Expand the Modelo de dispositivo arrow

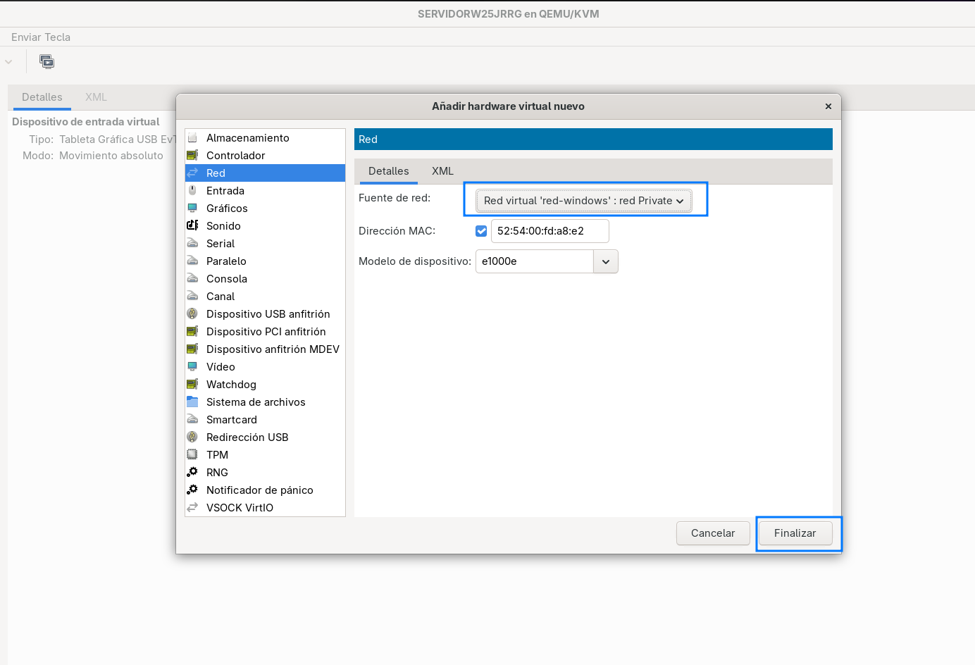tap(606, 261)
